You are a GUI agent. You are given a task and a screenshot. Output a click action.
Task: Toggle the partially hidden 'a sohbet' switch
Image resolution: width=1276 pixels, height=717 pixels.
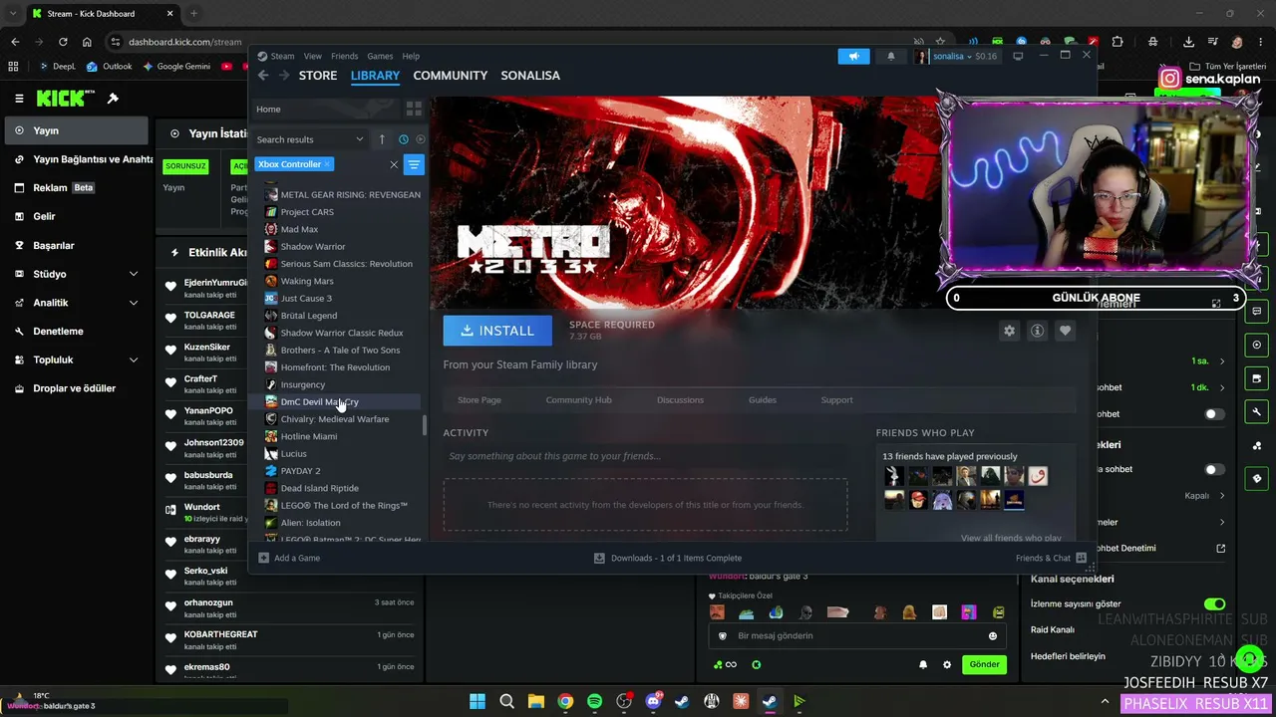point(1214,469)
